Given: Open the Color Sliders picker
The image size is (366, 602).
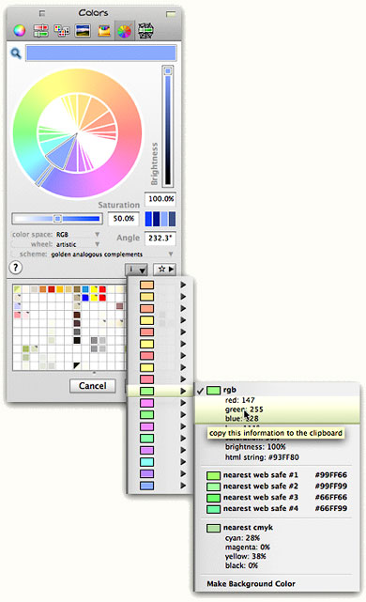Looking at the screenshot, I should (40, 31).
